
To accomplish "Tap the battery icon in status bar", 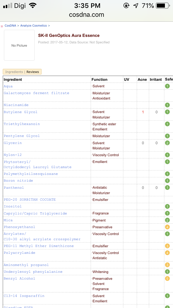I will pos(163,6).
